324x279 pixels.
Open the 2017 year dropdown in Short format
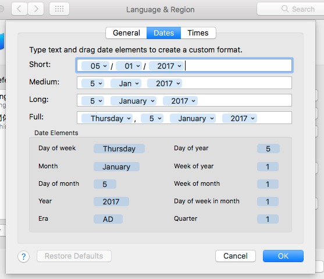[x=166, y=66]
